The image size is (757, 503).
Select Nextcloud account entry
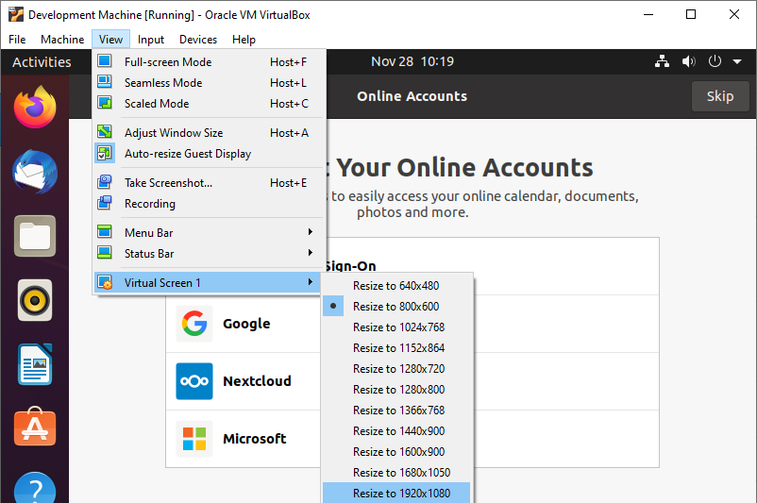tap(412, 381)
